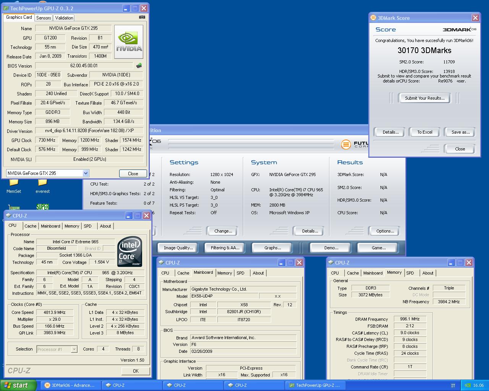Viewport: 489px width, 391px height.
Task: Open SPD tab in CPU-Z processor window
Action: (x=87, y=226)
